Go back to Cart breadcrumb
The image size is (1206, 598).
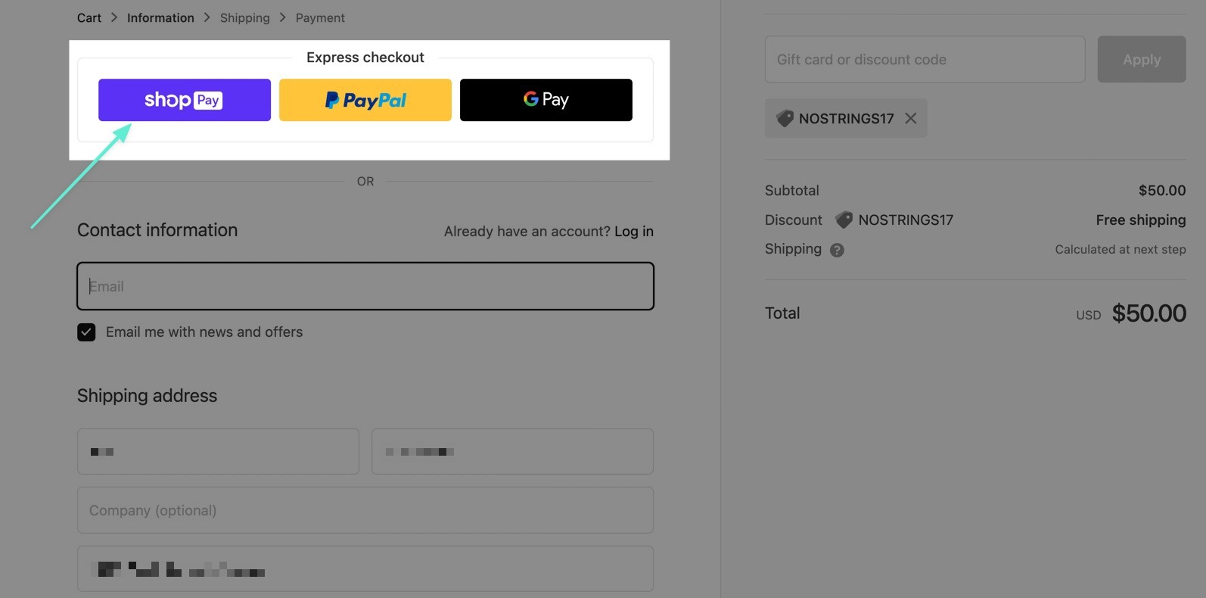(89, 18)
